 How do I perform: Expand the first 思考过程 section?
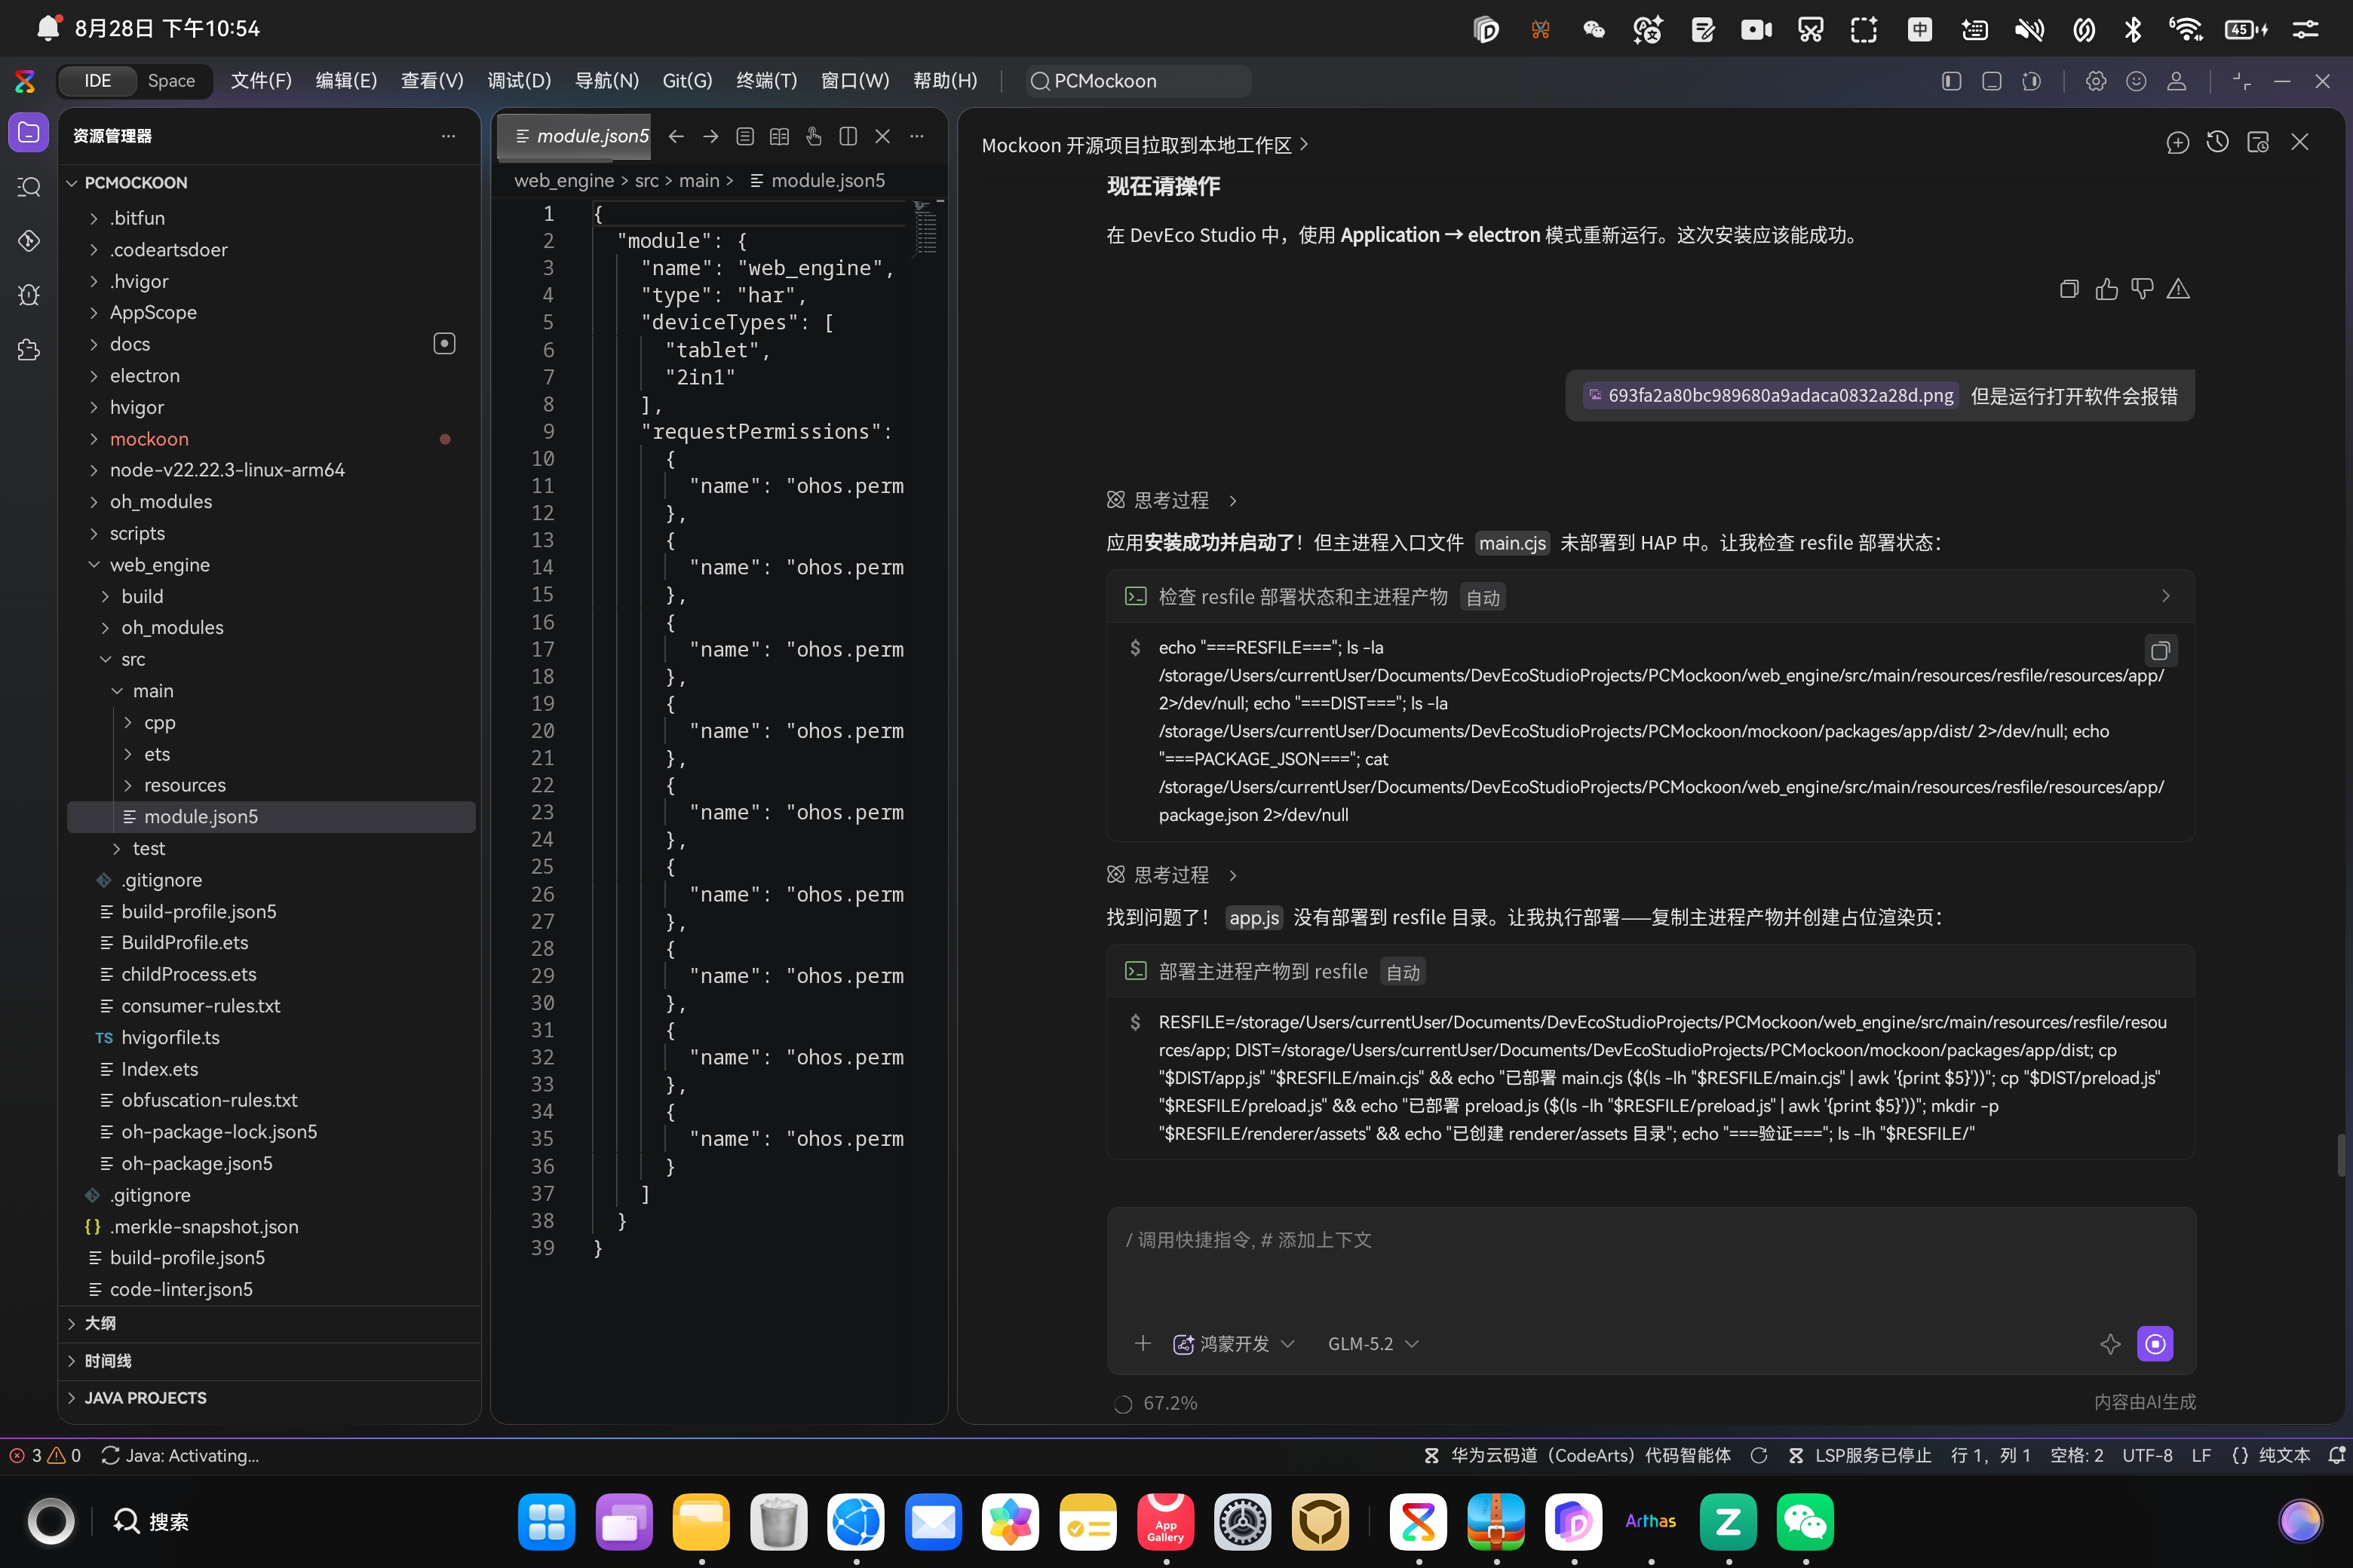[x=1173, y=500]
